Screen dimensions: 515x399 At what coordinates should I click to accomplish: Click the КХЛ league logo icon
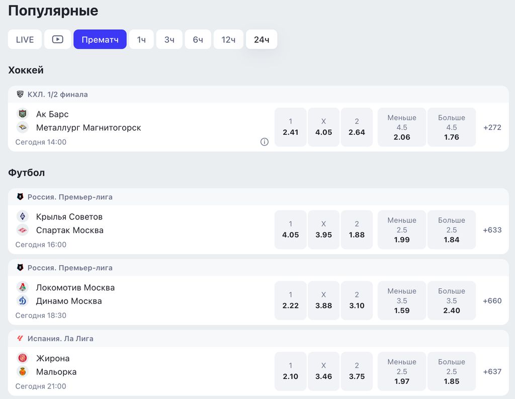click(x=20, y=94)
